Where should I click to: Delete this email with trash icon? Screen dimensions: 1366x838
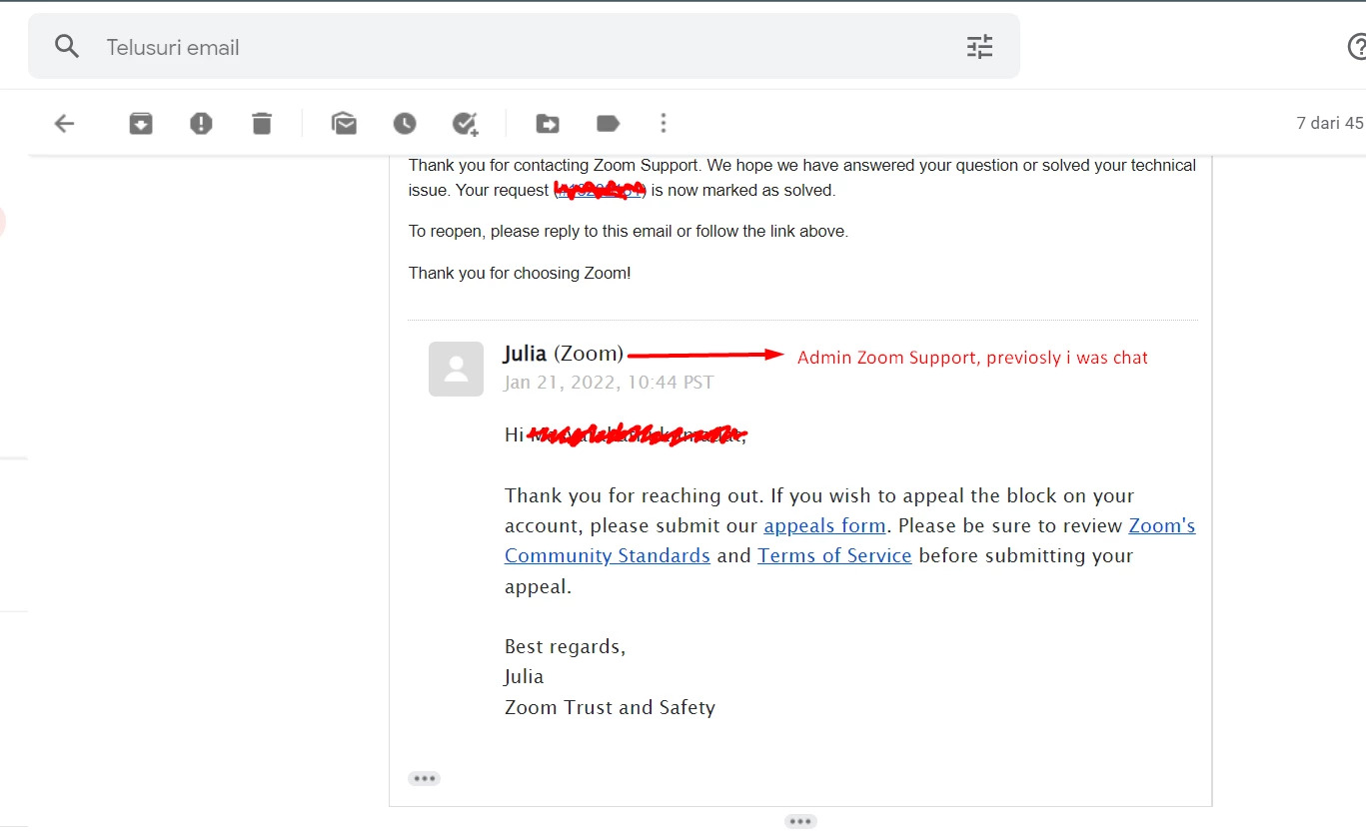[x=262, y=124]
